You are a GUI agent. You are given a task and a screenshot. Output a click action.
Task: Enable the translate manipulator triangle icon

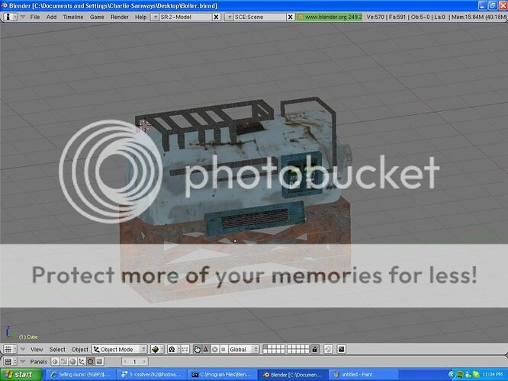pyautogui.click(x=206, y=349)
